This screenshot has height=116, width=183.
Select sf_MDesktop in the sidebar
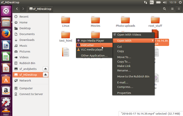[28, 75]
